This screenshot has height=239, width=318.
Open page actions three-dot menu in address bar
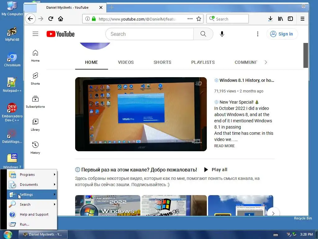(x=190, y=19)
